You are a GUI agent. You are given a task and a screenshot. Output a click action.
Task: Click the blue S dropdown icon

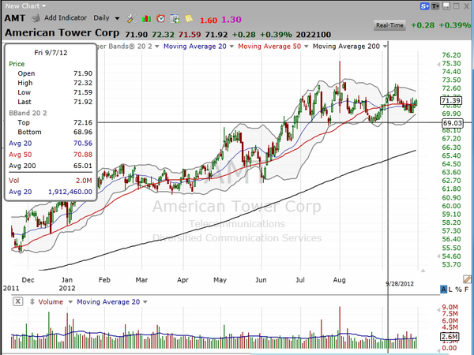pos(425,6)
